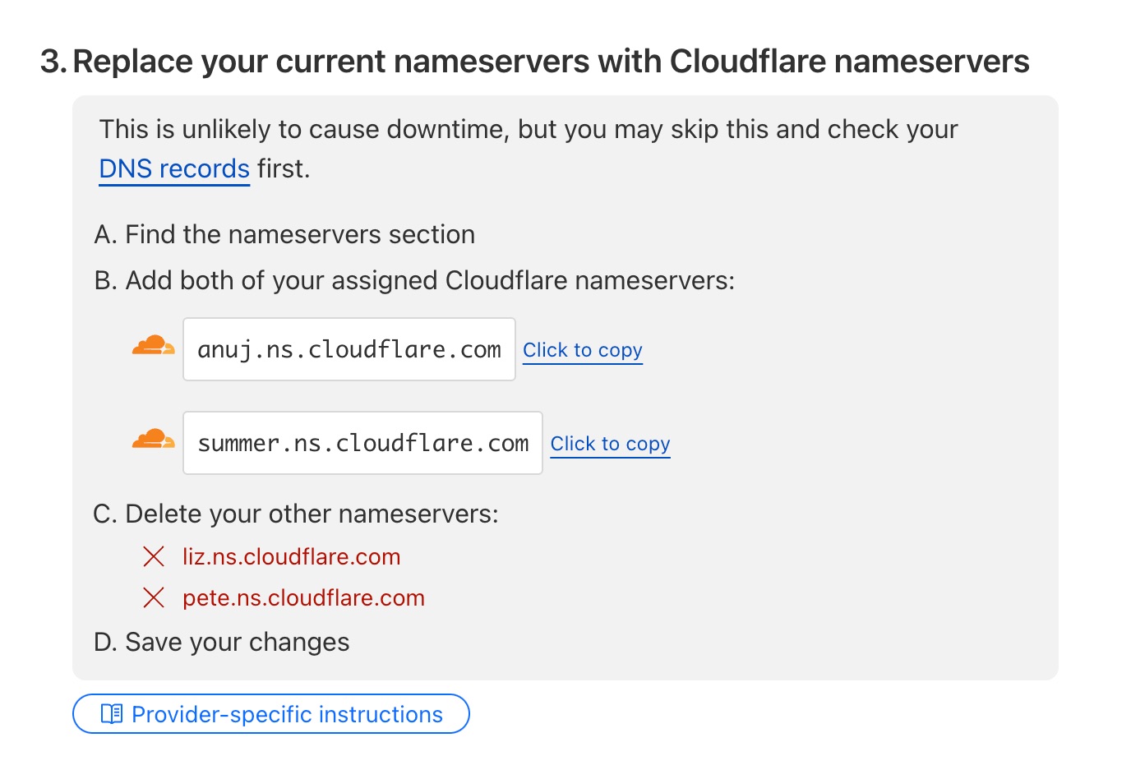This screenshot has width=1131, height=779.
Task: Select the summer.ns.cloudflare.com field
Action: click(x=362, y=443)
